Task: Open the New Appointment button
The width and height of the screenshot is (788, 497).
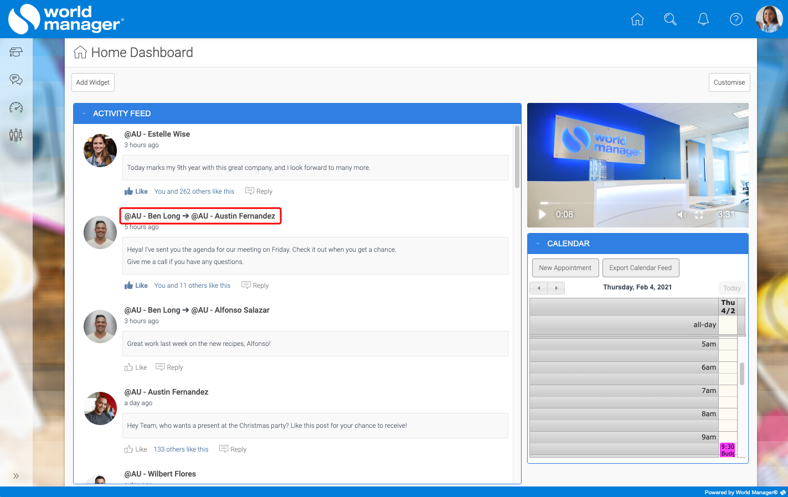Action: tap(565, 267)
